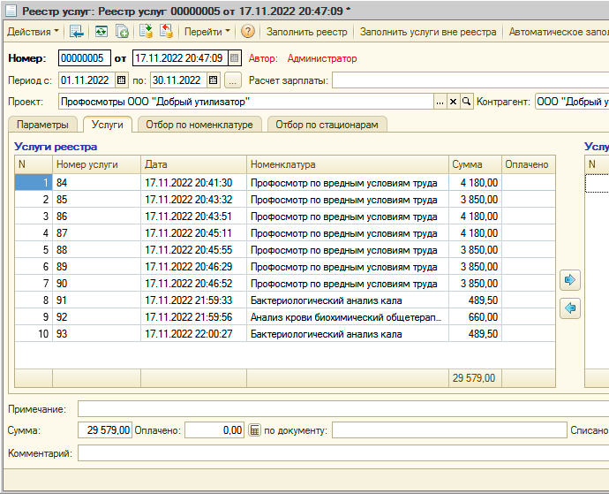
Task: Switch to the Параметры tab
Action: tap(42, 125)
